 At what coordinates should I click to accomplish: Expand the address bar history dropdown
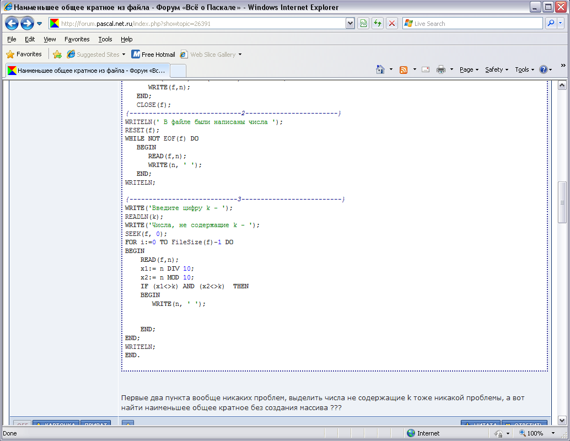click(350, 23)
